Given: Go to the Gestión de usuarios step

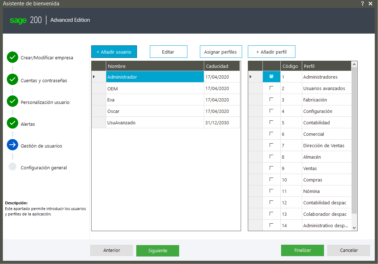Looking at the screenshot, I should click(41, 146).
